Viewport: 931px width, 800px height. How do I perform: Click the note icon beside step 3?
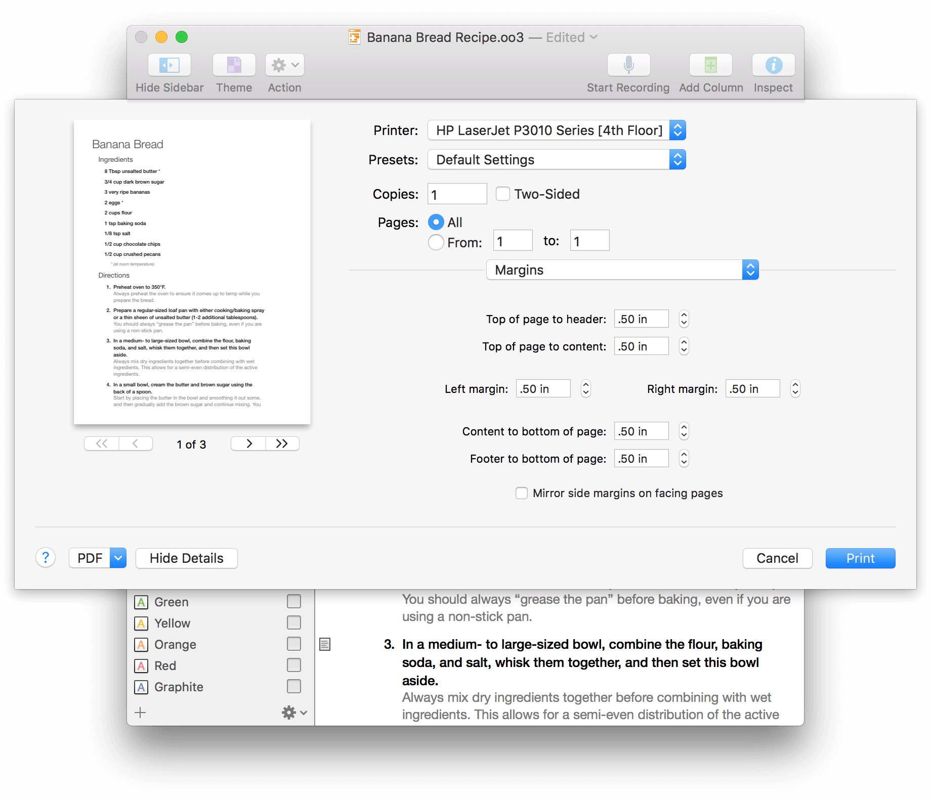(325, 644)
